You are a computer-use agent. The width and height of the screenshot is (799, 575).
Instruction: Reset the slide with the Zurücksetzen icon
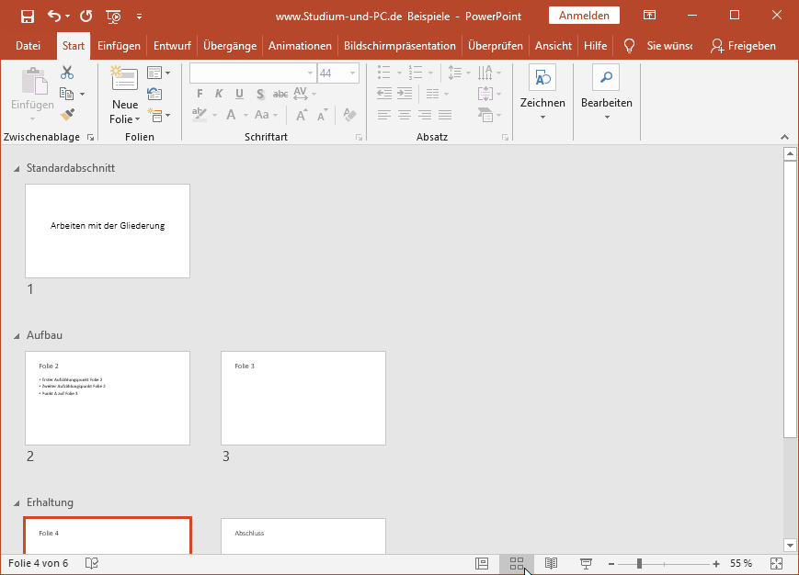154,94
